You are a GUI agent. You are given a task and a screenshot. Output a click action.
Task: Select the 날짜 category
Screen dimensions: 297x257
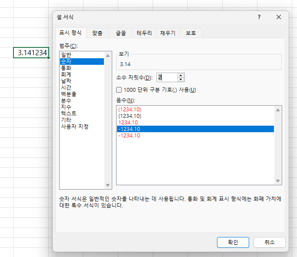tap(82, 81)
